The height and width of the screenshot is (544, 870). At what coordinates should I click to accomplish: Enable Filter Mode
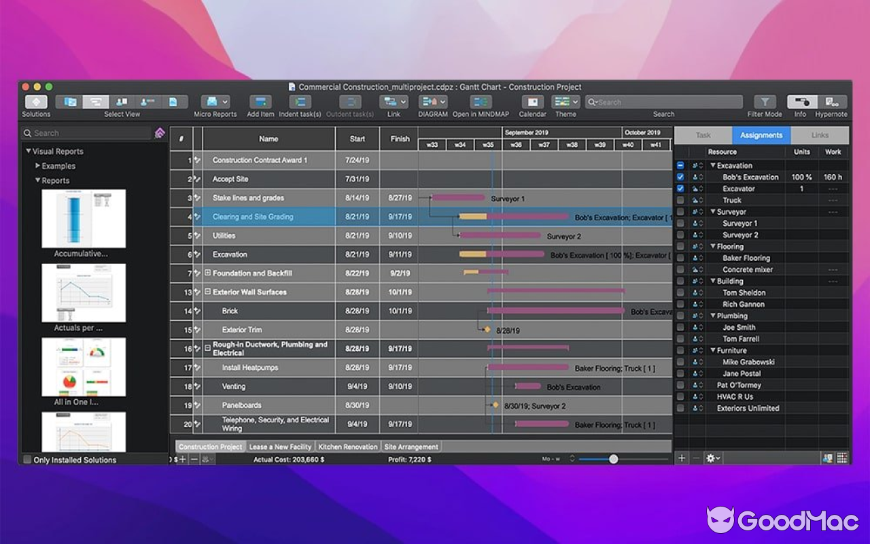coord(764,100)
